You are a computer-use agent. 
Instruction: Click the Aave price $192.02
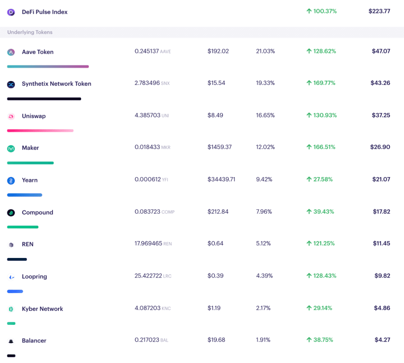(x=218, y=51)
